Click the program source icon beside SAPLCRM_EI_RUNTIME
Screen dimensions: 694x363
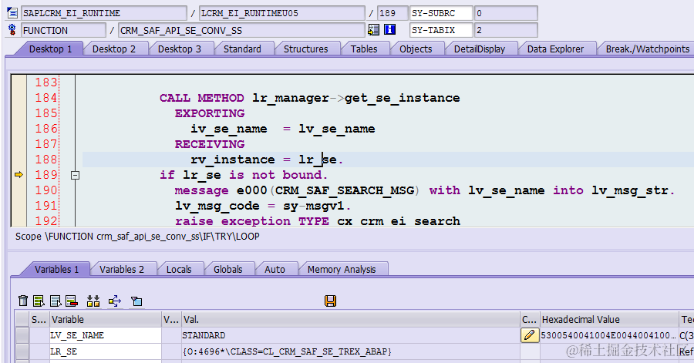click(x=12, y=13)
